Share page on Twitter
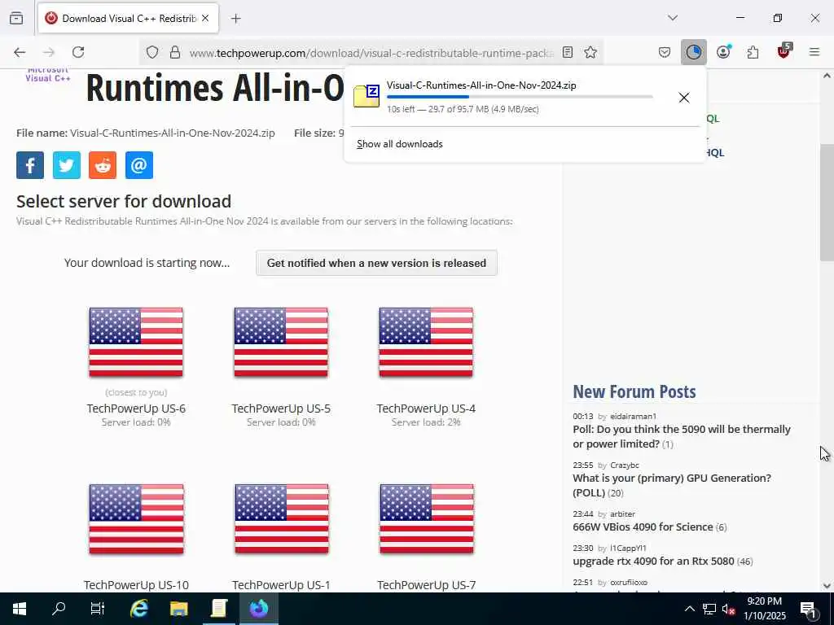This screenshot has height=625, width=834. (x=67, y=164)
